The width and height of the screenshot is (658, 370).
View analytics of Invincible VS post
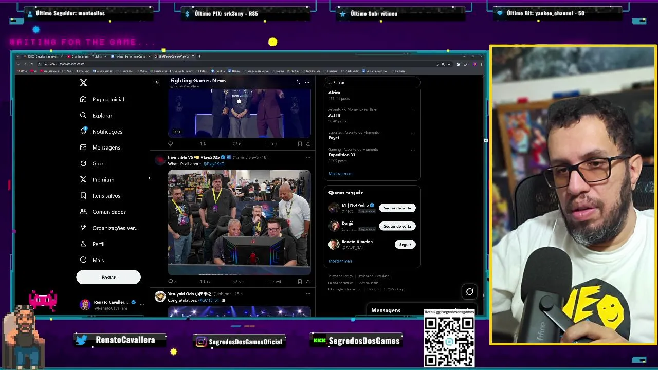(272, 282)
